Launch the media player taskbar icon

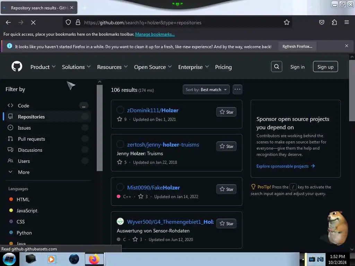click(51, 259)
